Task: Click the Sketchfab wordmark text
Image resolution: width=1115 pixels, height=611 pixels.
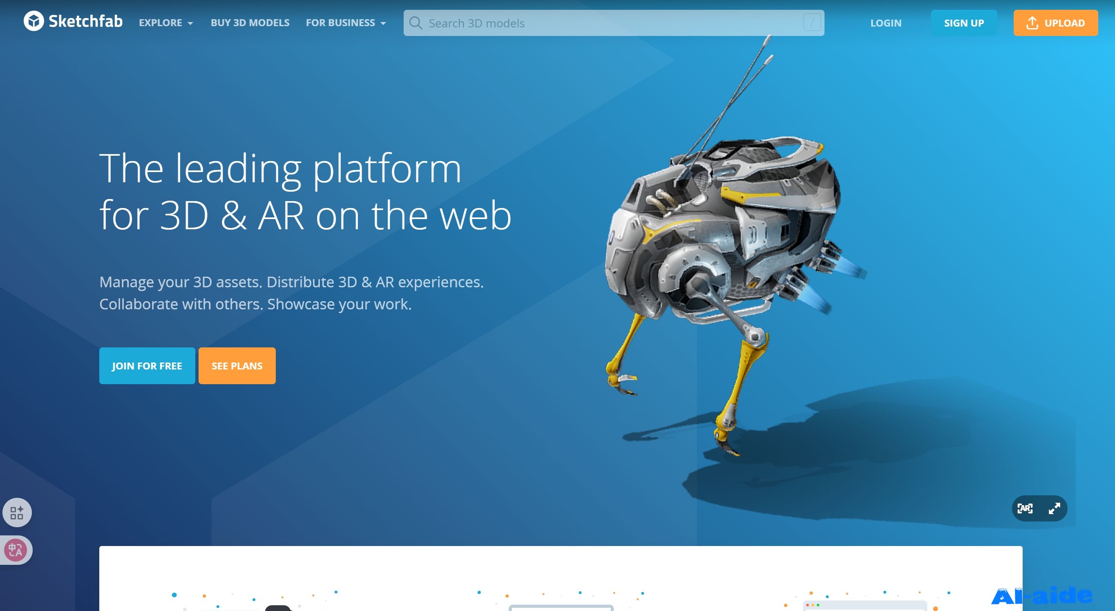Action: pos(85,21)
